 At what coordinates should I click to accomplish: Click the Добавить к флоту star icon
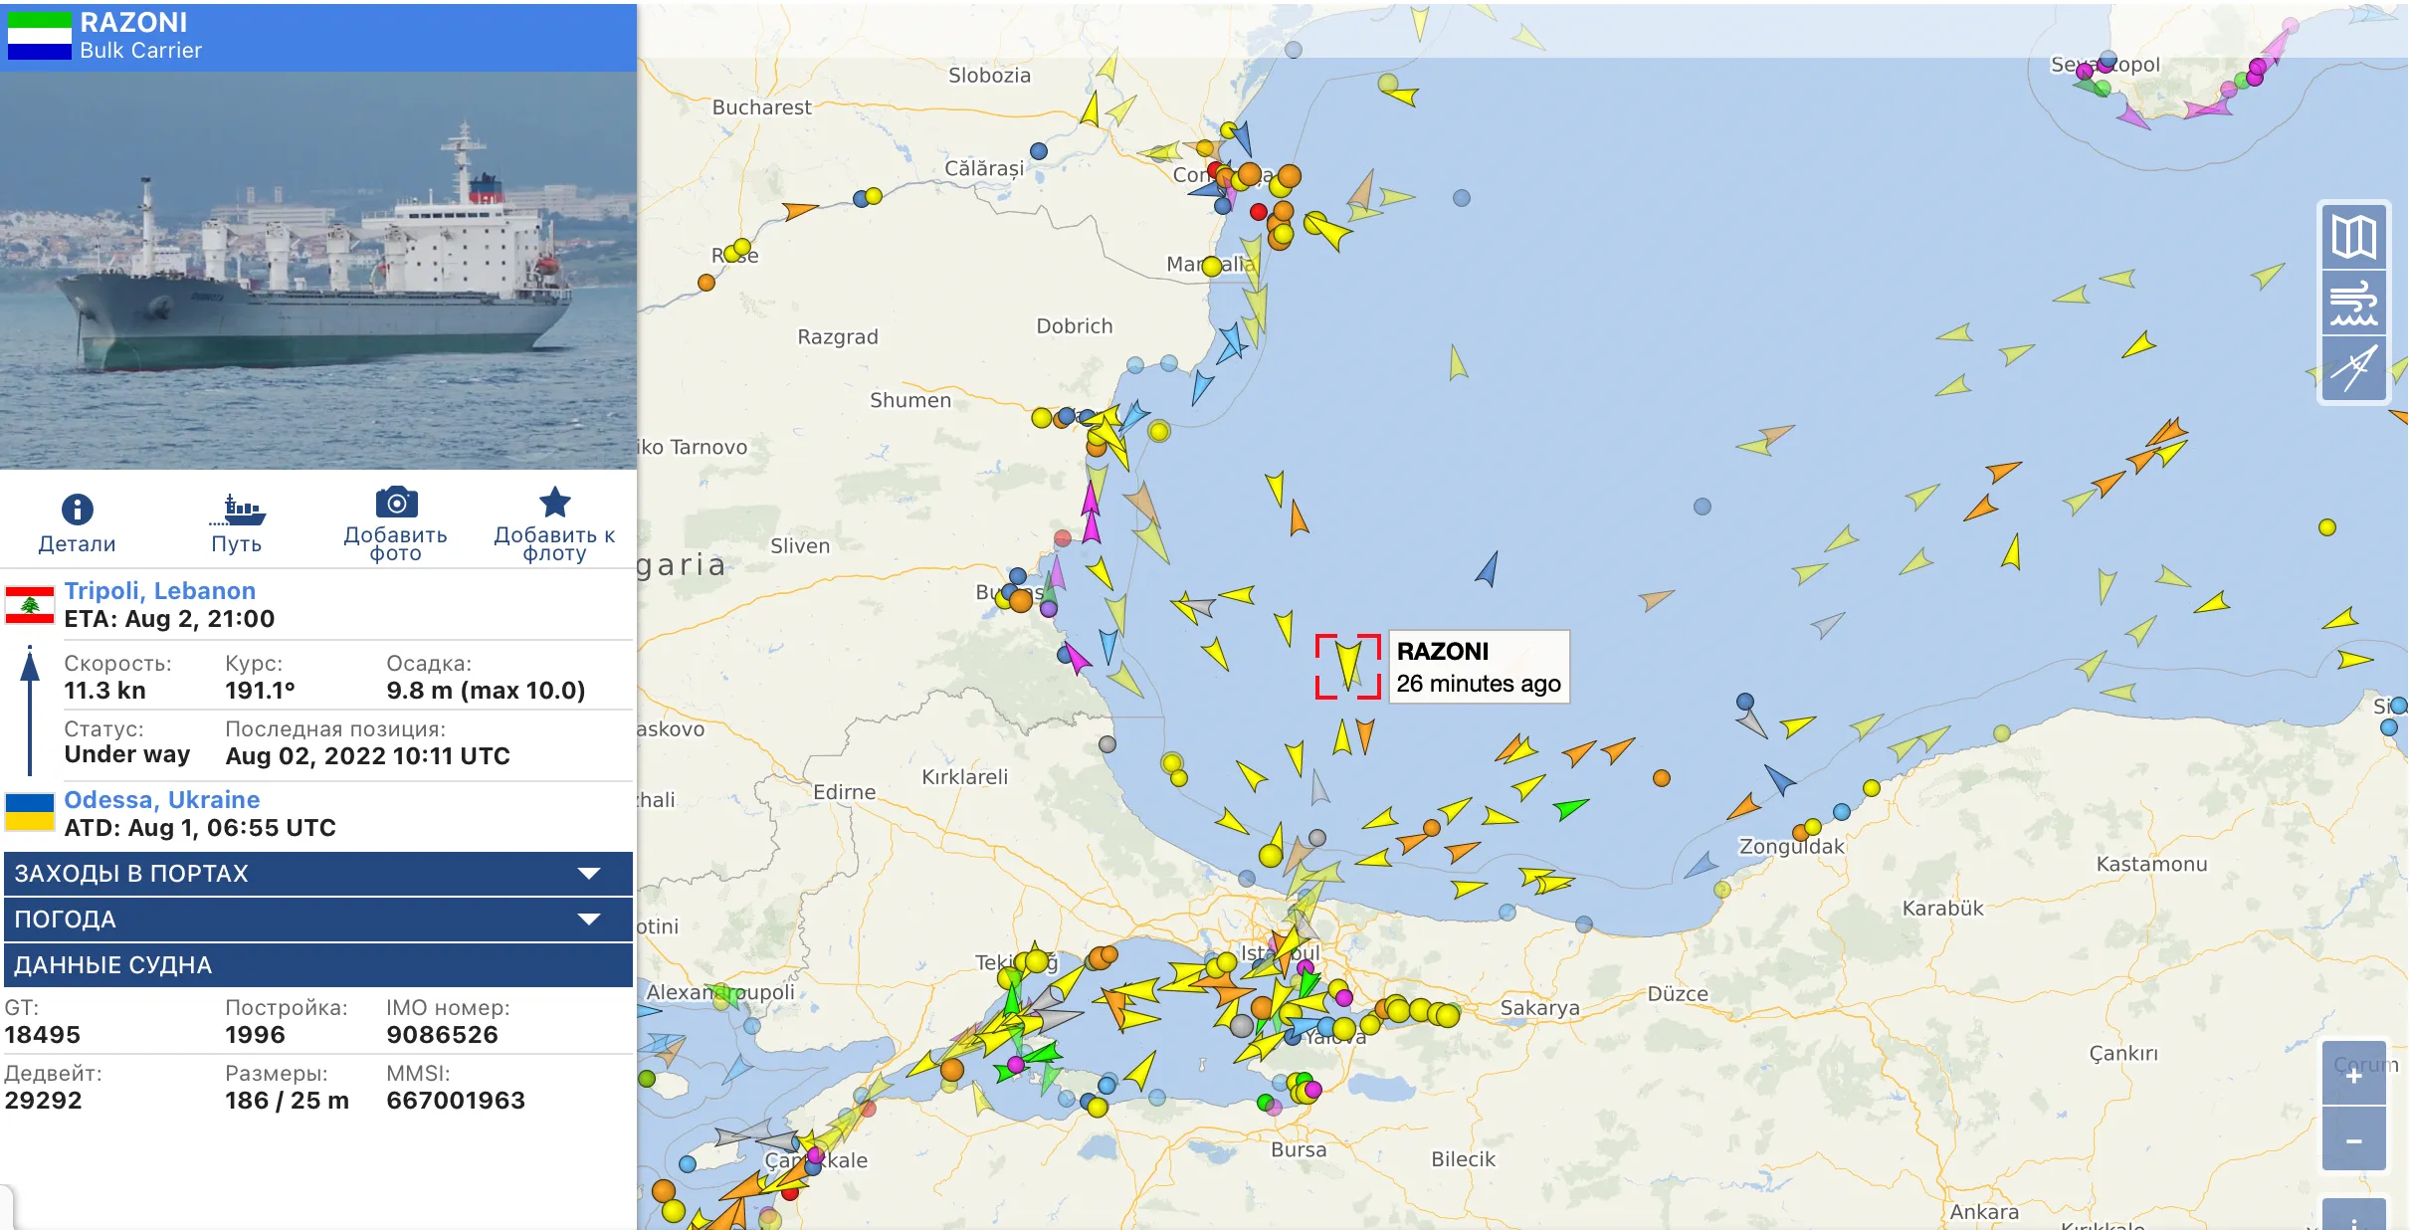coord(554,503)
